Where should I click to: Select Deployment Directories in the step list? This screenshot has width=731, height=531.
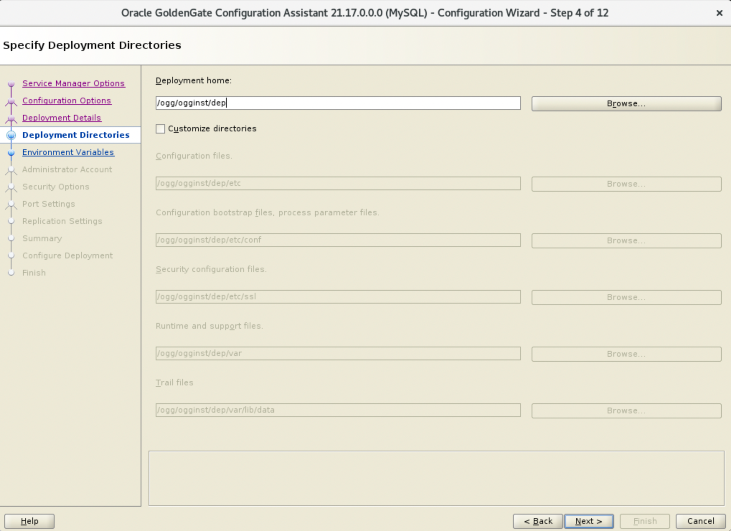[x=76, y=135]
